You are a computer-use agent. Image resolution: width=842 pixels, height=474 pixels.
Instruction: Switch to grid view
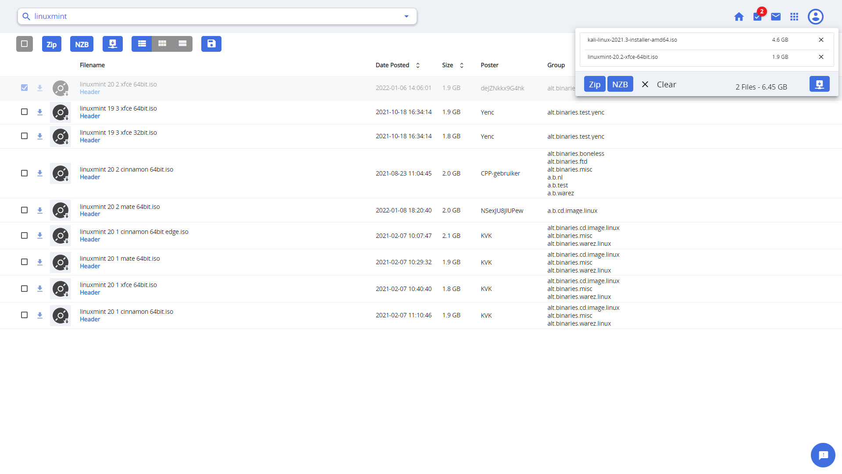(162, 44)
